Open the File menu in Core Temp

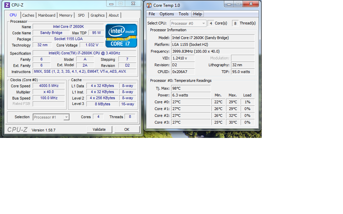[x=152, y=14]
